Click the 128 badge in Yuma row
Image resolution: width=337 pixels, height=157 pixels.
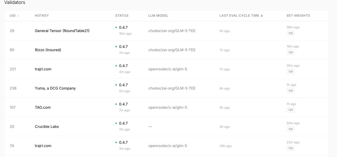(x=290, y=91)
